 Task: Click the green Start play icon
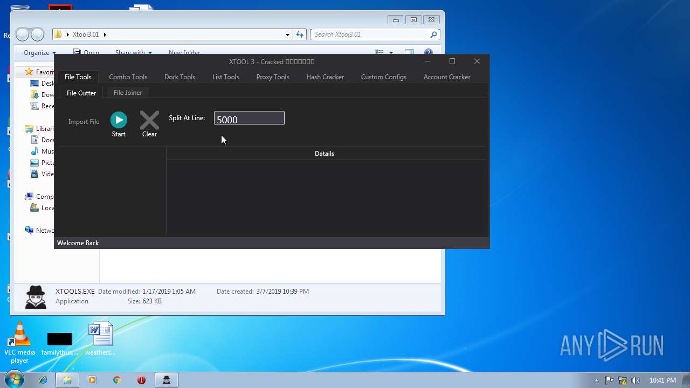(x=119, y=120)
